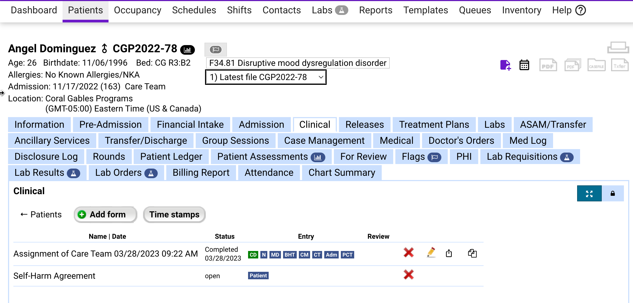Open the Latest file CGP2022-78 dropdown
Screen dimensions: 633x303
(x=265, y=77)
